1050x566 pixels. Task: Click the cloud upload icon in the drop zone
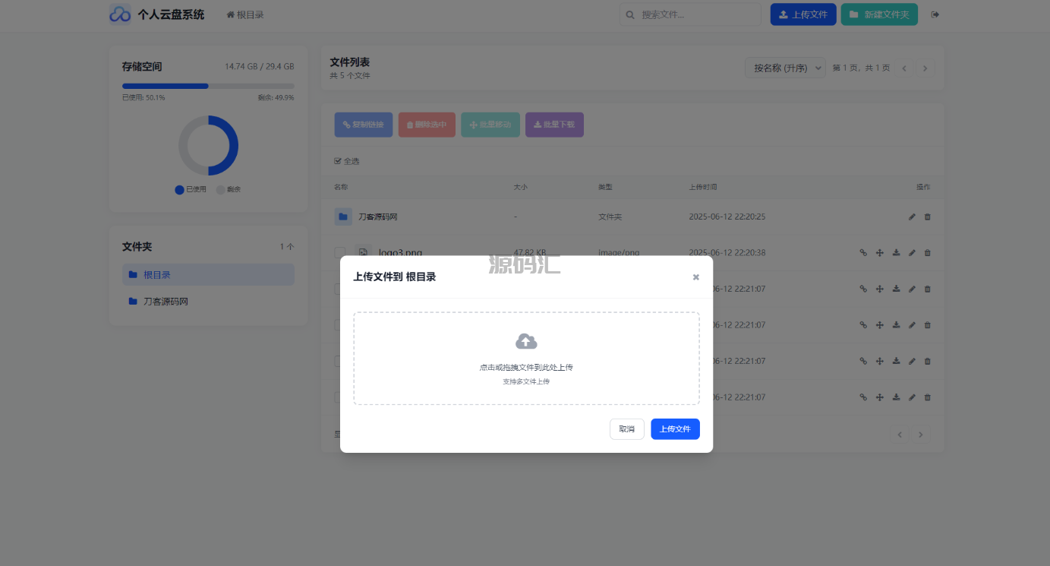(526, 341)
